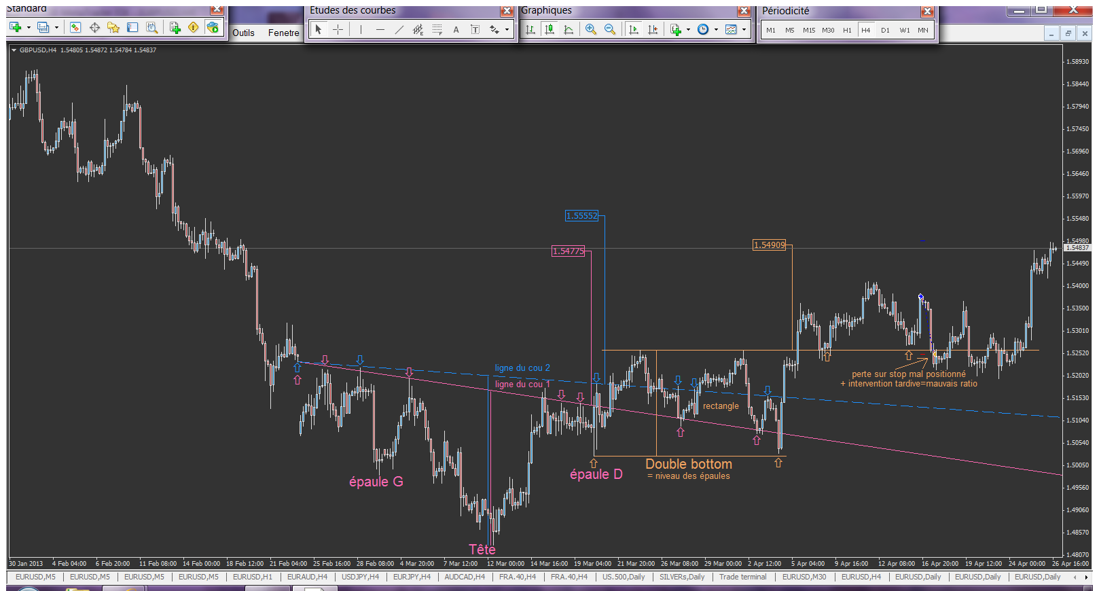1099x591 pixels.
Task: Set periodicity to M15
Action: pyautogui.click(x=809, y=30)
